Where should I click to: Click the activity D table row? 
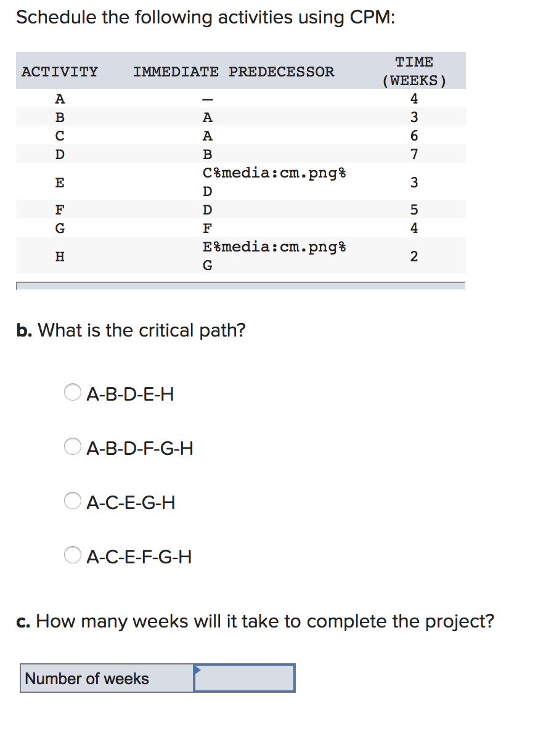(x=185, y=153)
